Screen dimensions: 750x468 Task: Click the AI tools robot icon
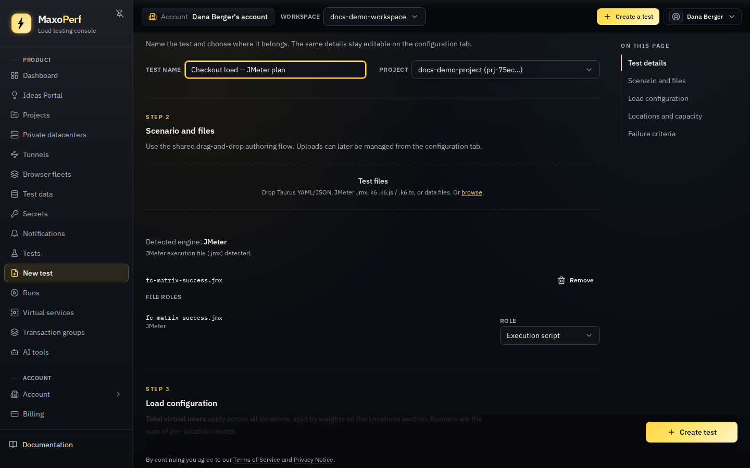tap(15, 352)
